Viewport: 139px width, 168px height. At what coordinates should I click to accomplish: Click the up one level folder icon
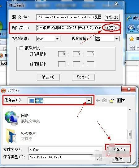click(x=105, y=100)
